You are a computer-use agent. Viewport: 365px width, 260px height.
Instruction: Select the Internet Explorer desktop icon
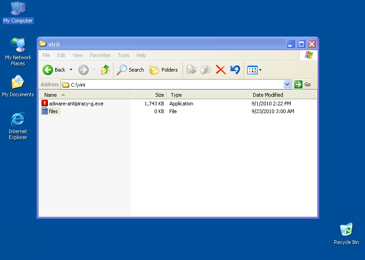click(18, 126)
